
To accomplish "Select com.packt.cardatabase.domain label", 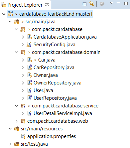I will pos(66,52).
